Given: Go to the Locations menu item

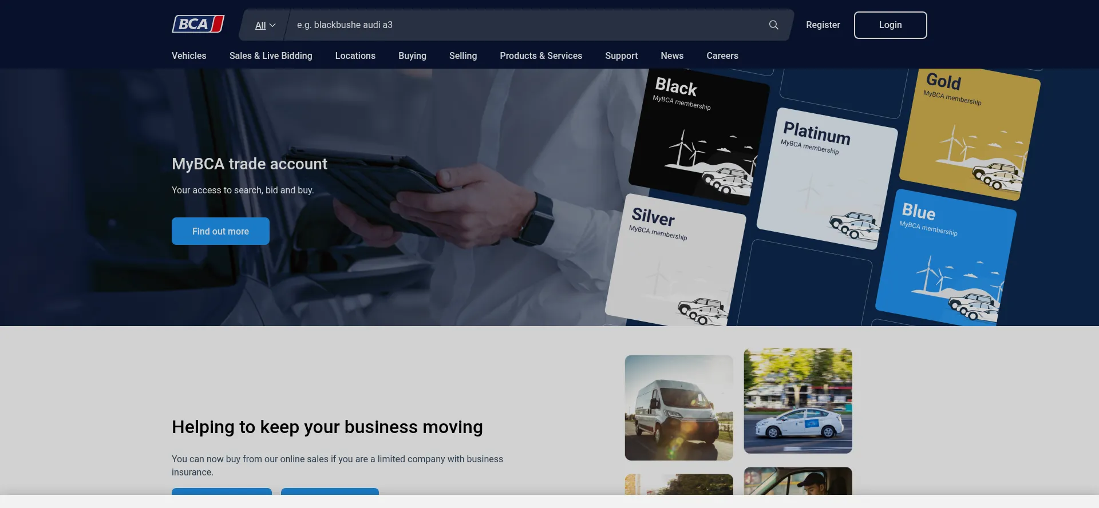Looking at the screenshot, I should (x=355, y=56).
